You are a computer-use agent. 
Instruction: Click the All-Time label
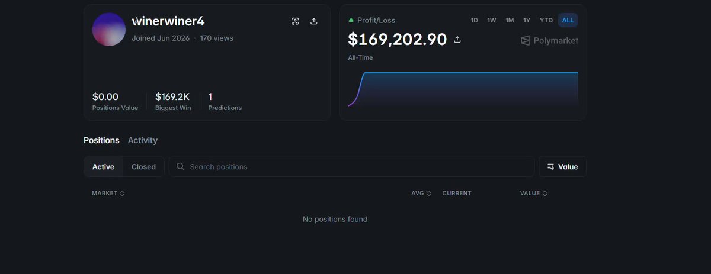pyautogui.click(x=360, y=58)
